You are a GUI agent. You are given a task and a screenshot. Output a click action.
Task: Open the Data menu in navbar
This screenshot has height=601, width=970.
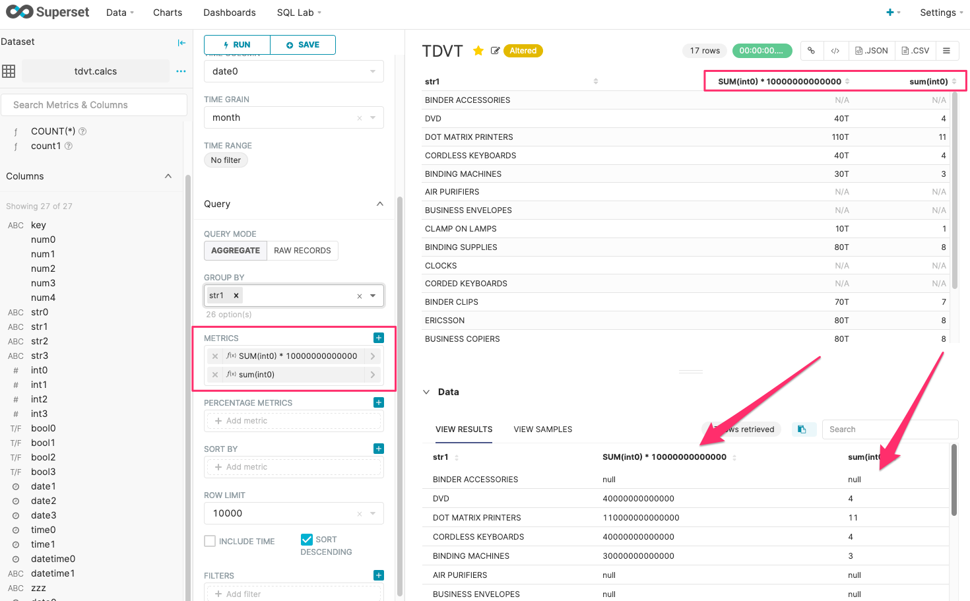[x=120, y=13]
